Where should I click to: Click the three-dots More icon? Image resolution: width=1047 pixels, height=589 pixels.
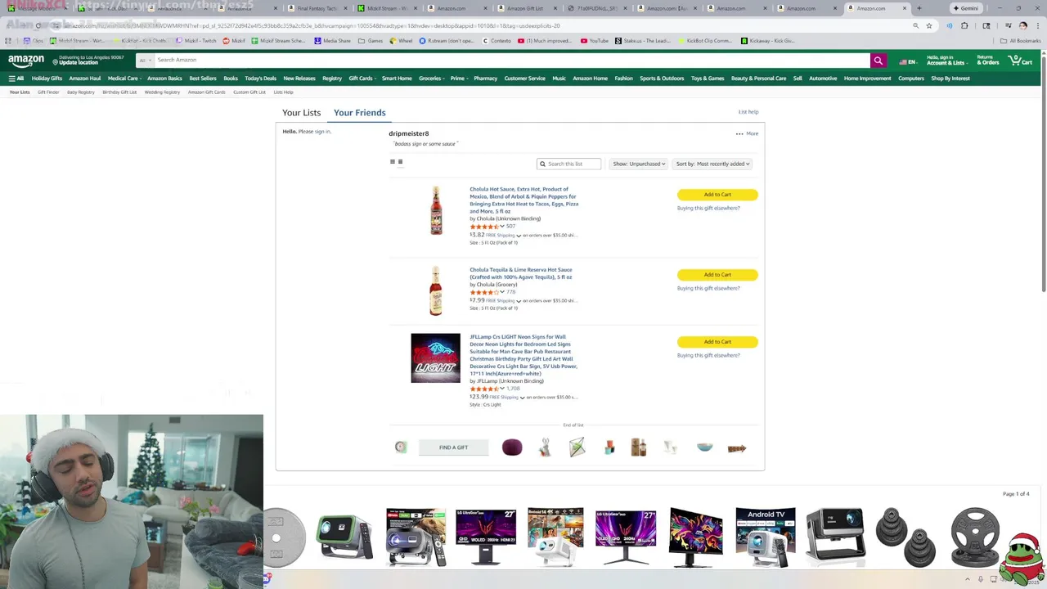click(x=739, y=133)
